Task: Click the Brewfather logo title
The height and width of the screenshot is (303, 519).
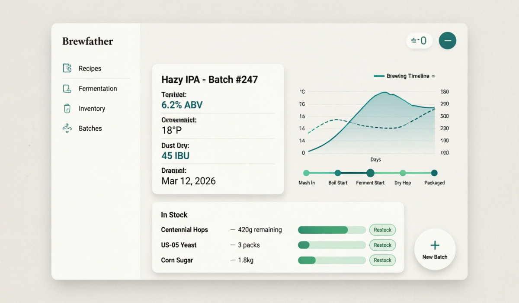Action: click(88, 42)
